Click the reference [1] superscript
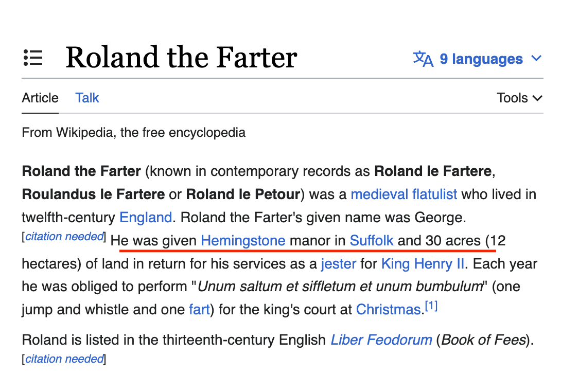This screenshot has height=392, width=561. coord(432,306)
